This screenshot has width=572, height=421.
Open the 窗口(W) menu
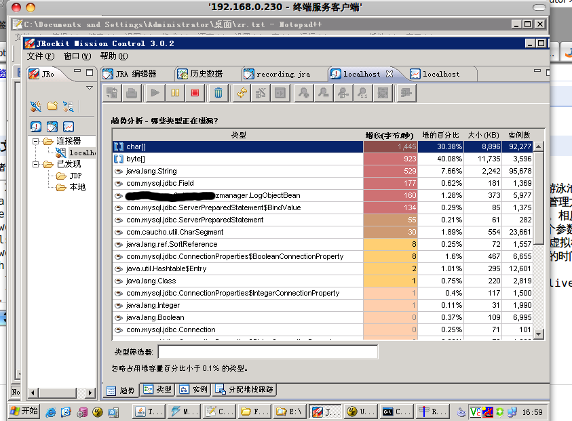click(x=77, y=56)
